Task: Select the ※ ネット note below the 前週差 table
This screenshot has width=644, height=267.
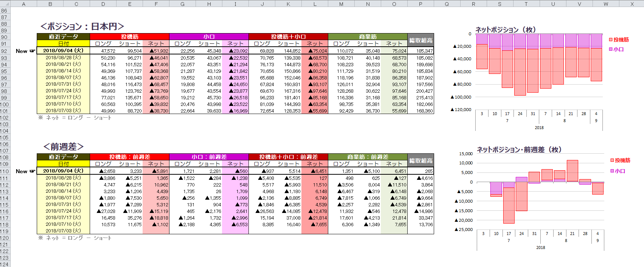Action: [x=75, y=238]
